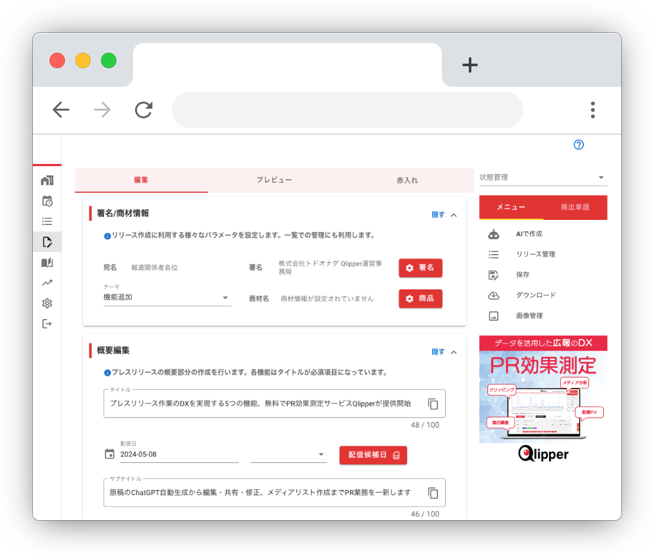This screenshot has height=553, width=654.
Task: Switch to the プレビュー tab
Action: [x=274, y=180]
